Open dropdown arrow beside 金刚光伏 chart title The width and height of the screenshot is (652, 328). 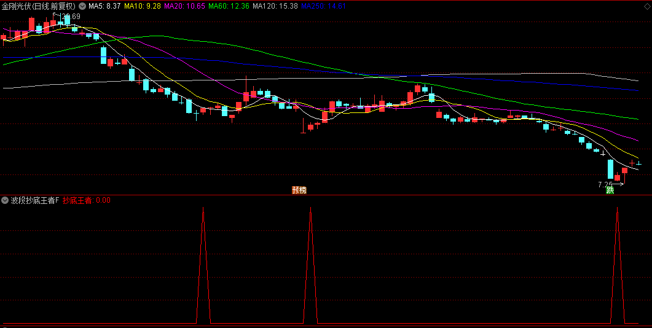(82, 6)
